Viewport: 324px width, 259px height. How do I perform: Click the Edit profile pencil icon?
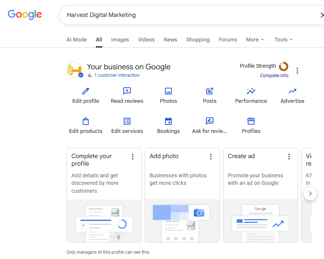coord(86,91)
